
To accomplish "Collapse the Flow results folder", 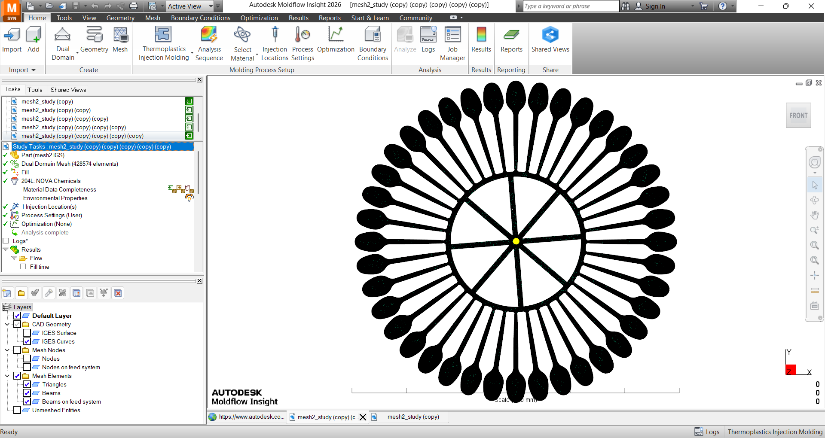I will [x=14, y=258].
